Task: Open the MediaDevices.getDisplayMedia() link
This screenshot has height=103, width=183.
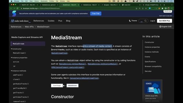Action: (103, 64)
